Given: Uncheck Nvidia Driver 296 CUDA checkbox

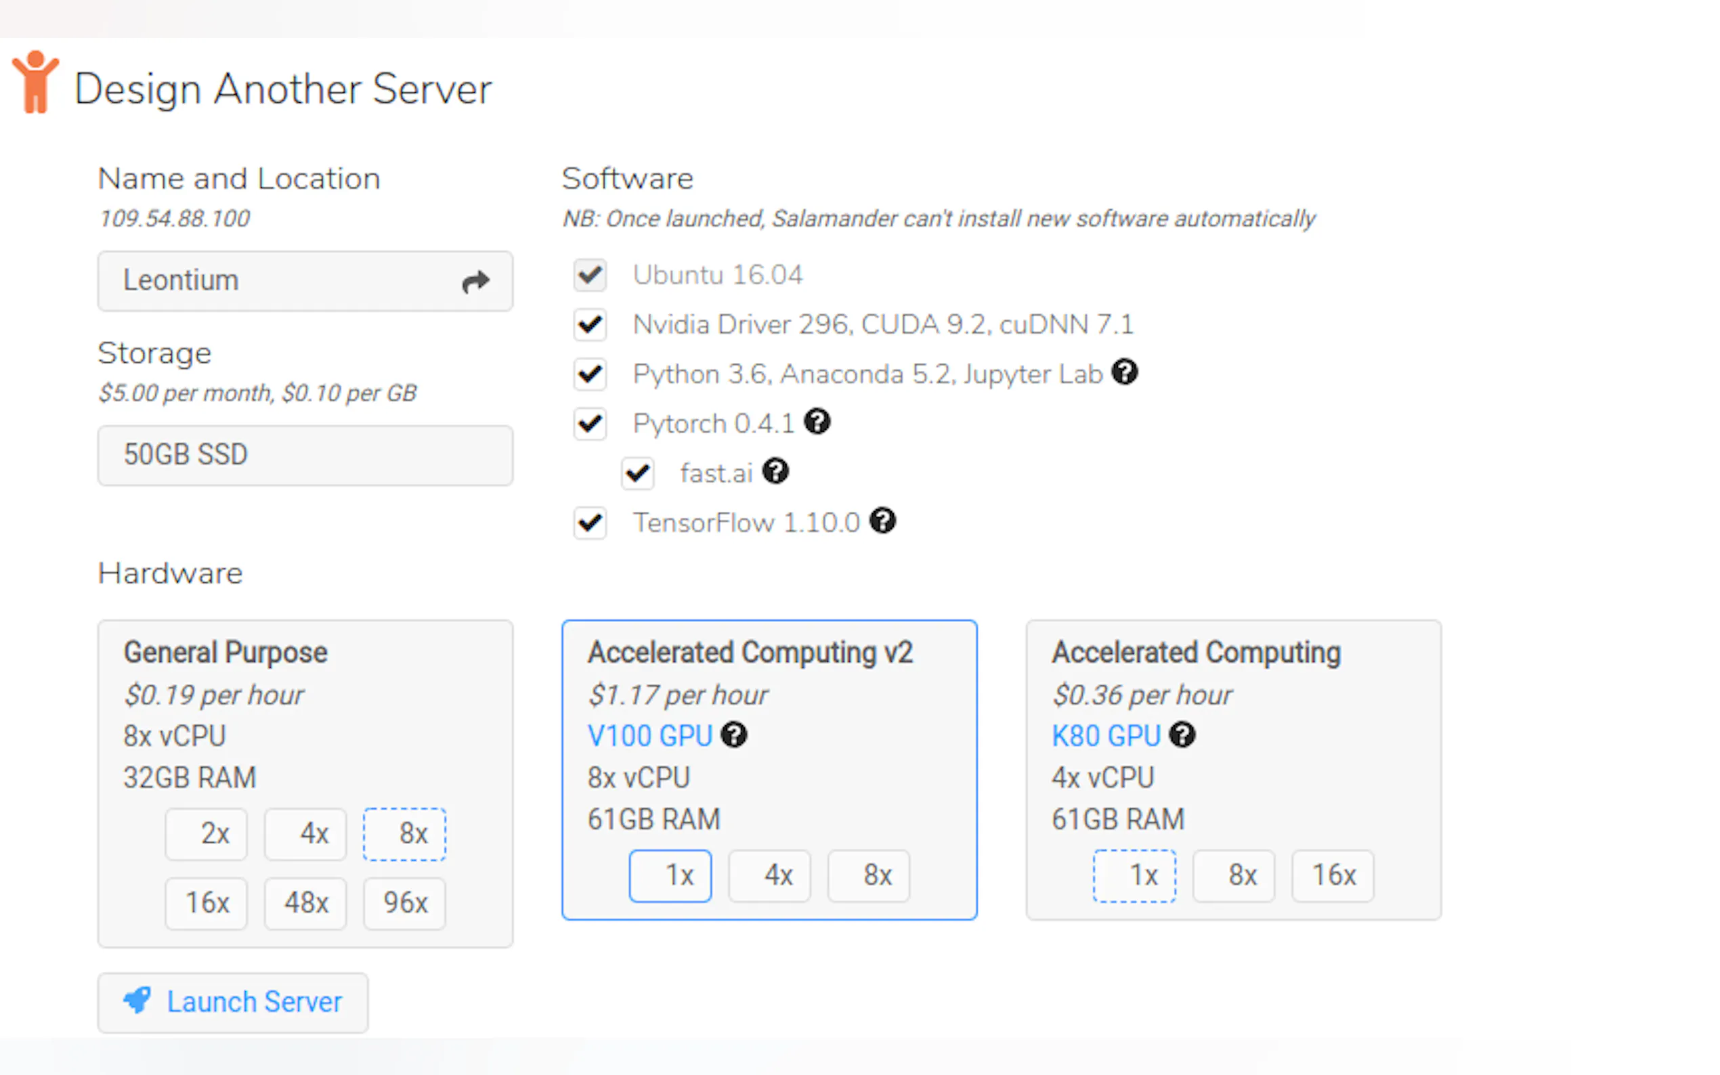Looking at the screenshot, I should click(x=589, y=325).
